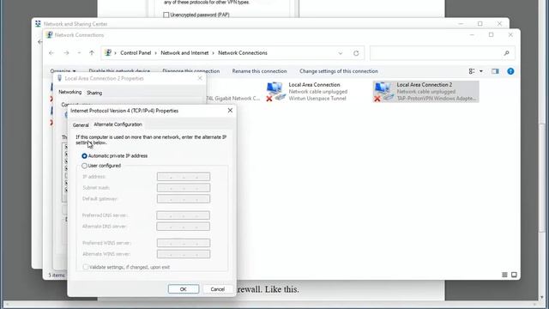Close the Network Connections window
The height and width of the screenshot is (309, 549).
coord(510,34)
